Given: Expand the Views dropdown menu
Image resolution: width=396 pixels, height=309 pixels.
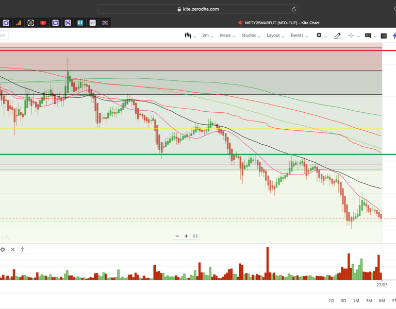Looking at the screenshot, I should coord(227,36).
